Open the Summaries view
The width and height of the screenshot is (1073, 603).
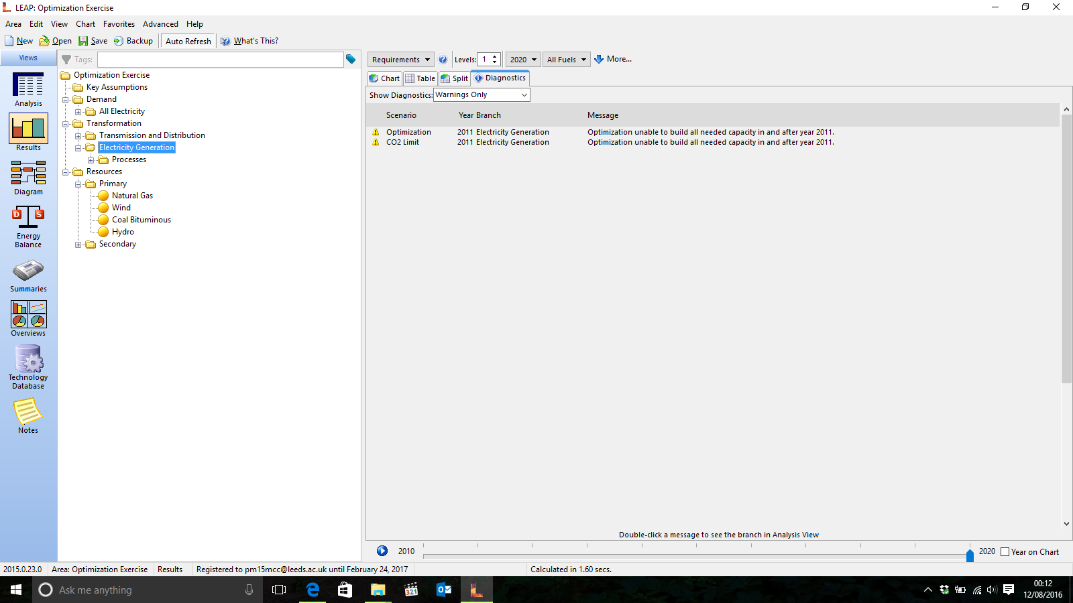click(x=28, y=276)
